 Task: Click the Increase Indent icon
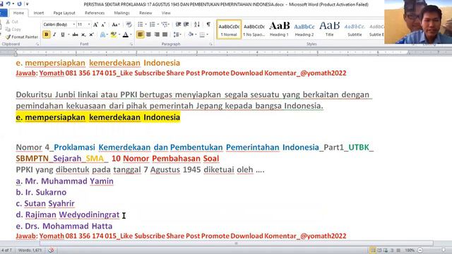186,25
